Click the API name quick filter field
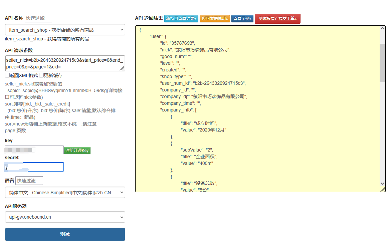The width and height of the screenshot is (391, 248). [x=38, y=18]
